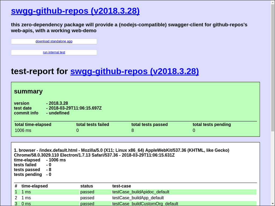
Task: Click the total tests pending value 0
Action: click(x=194, y=130)
